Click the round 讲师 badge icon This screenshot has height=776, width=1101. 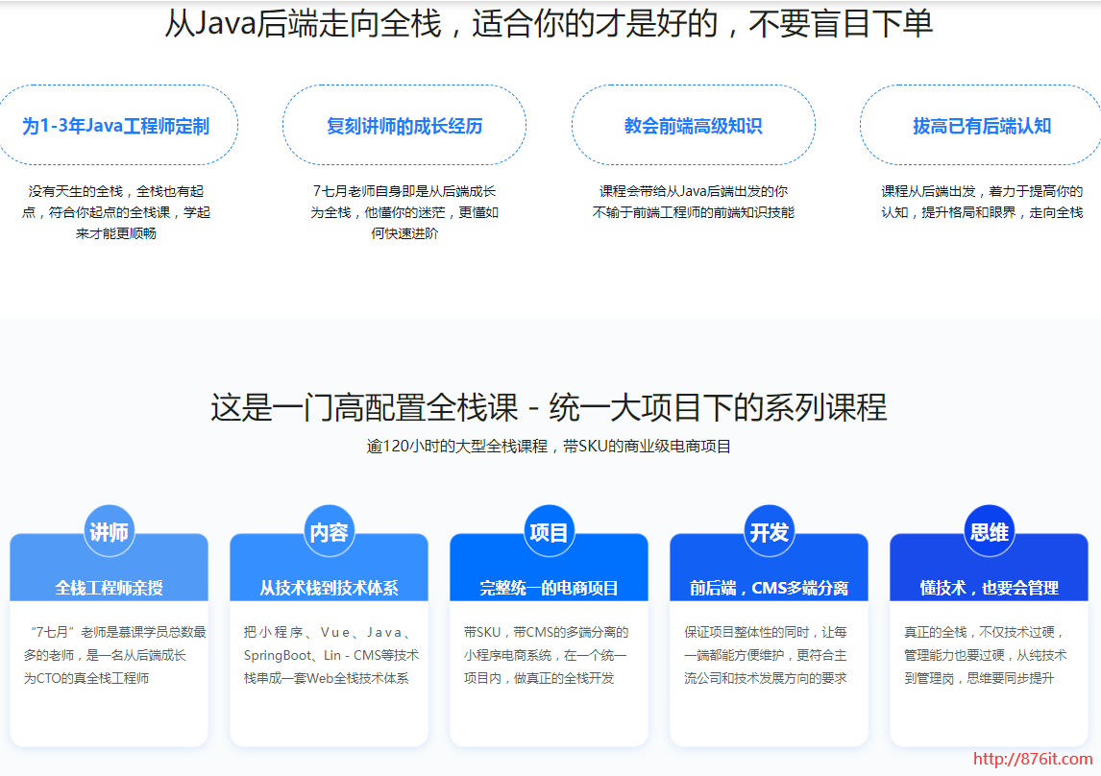pos(109,531)
